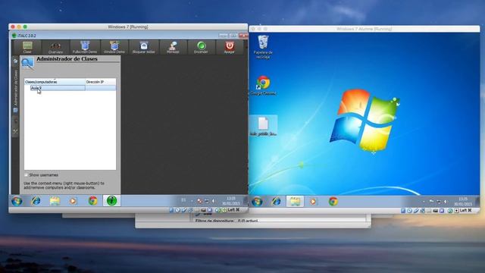Screen dimensions: 485x273
Task: Open Start menu in right Windows 7 VM
Action: (x=257, y=202)
